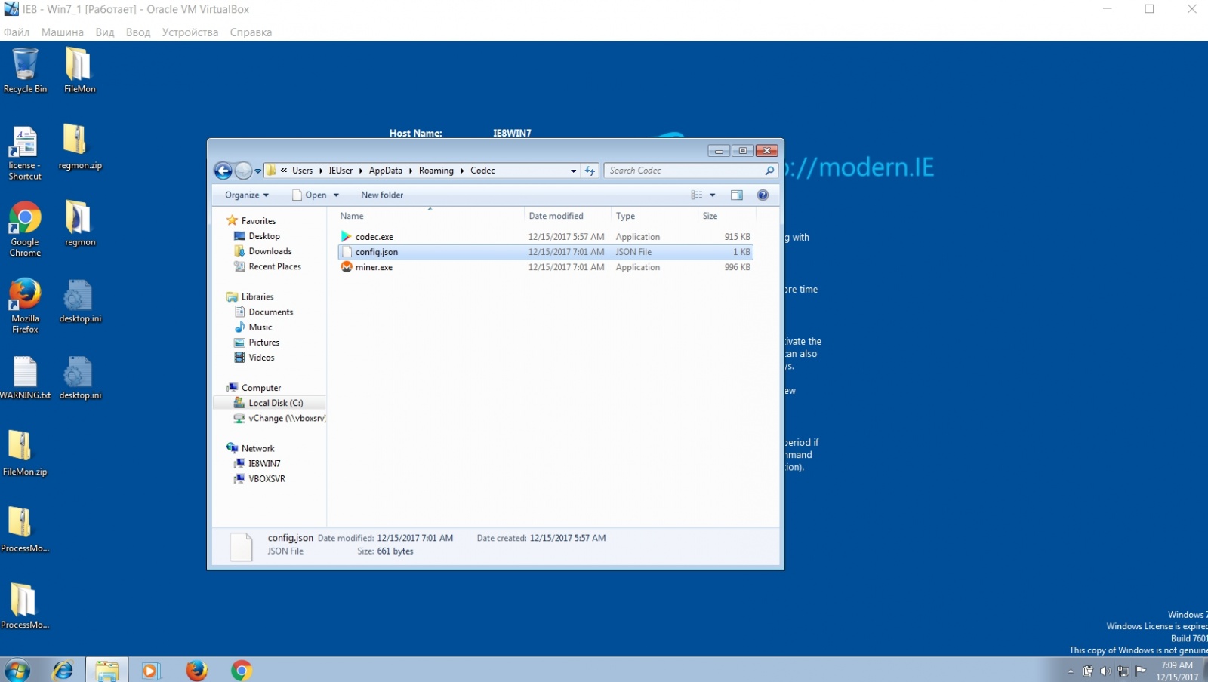The height and width of the screenshot is (682, 1208).
Task: Click arrow after Roaming in address bar
Action: pos(462,170)
